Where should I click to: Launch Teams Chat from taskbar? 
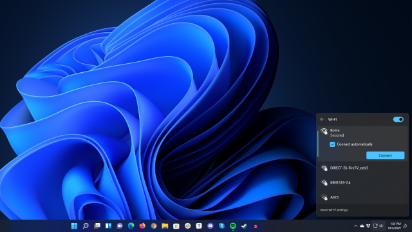[x=120, y=226]
